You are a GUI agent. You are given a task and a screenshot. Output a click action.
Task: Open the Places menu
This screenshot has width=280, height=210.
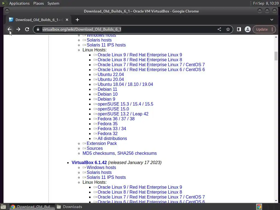click(x=38, y=3)
